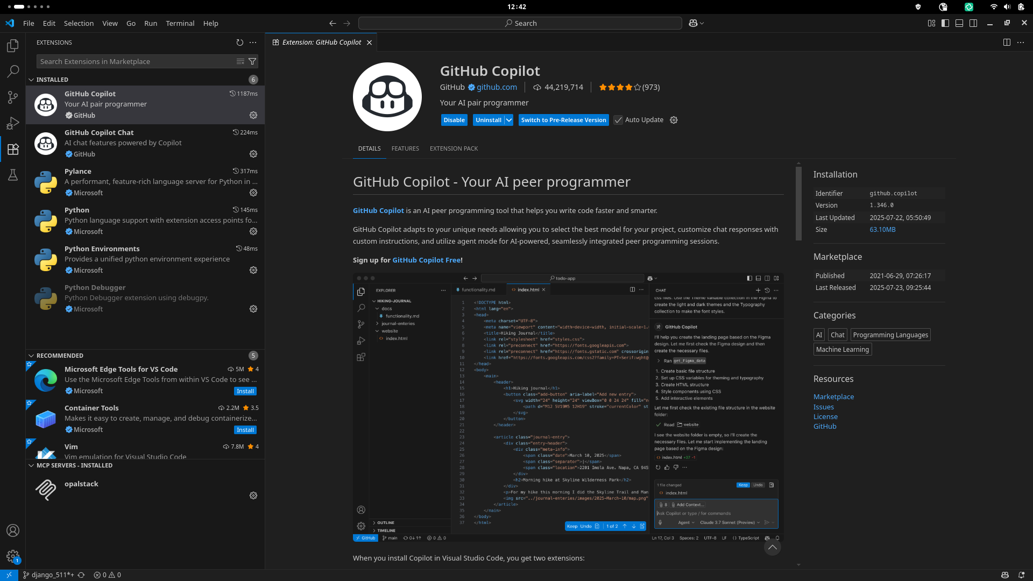Toggle the bottom panel layout
This screenshot has width=1033, height=581.
[960, 23]
